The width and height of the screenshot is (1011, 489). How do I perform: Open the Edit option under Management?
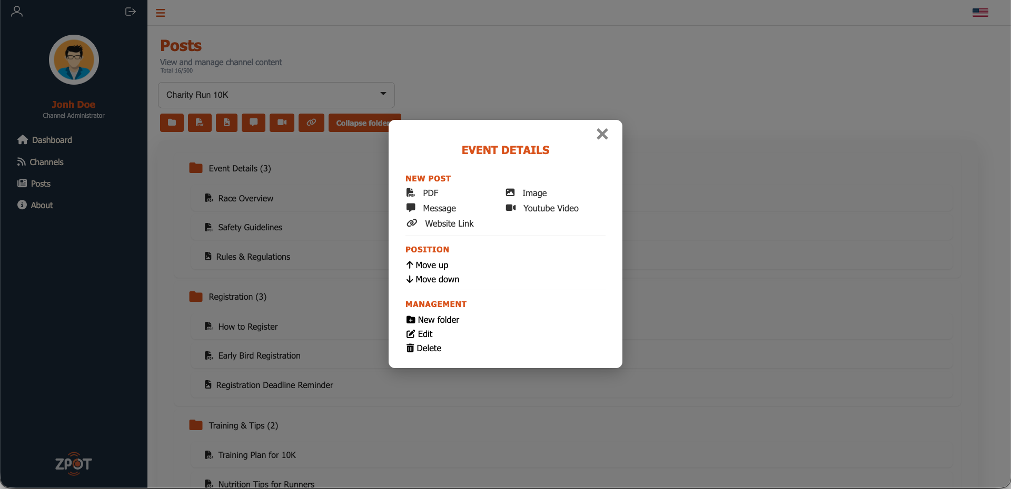pyautogui.click(x=425, y=334)
